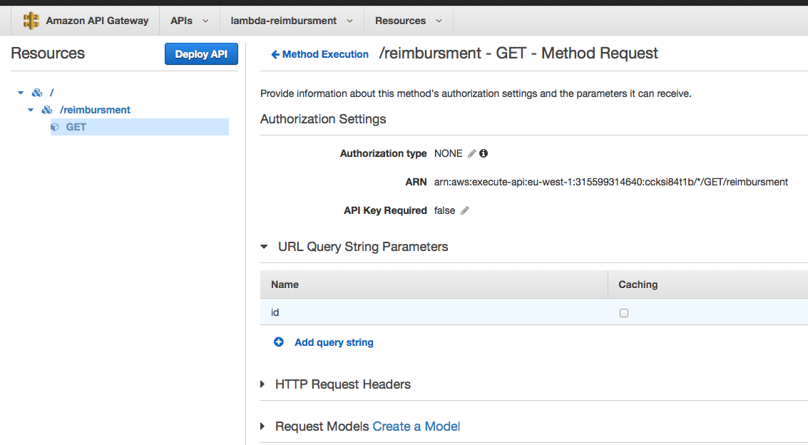Collapse the root / tree node

tap(21, 93)
